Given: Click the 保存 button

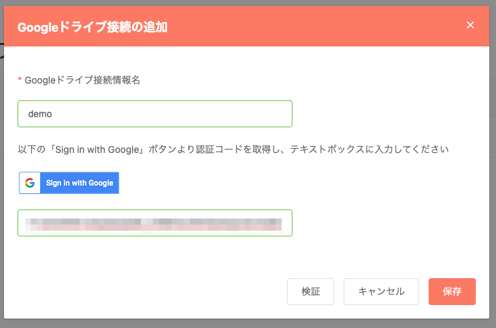Looking at the screenshot, I should [x=452, y=292].
